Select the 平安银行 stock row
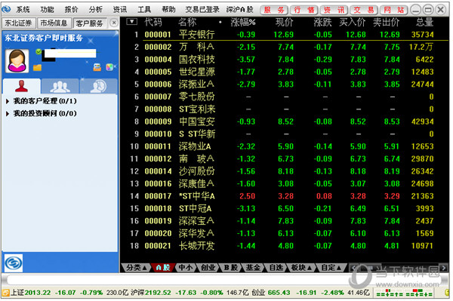453x301 pixels. [x=284, y=35]
